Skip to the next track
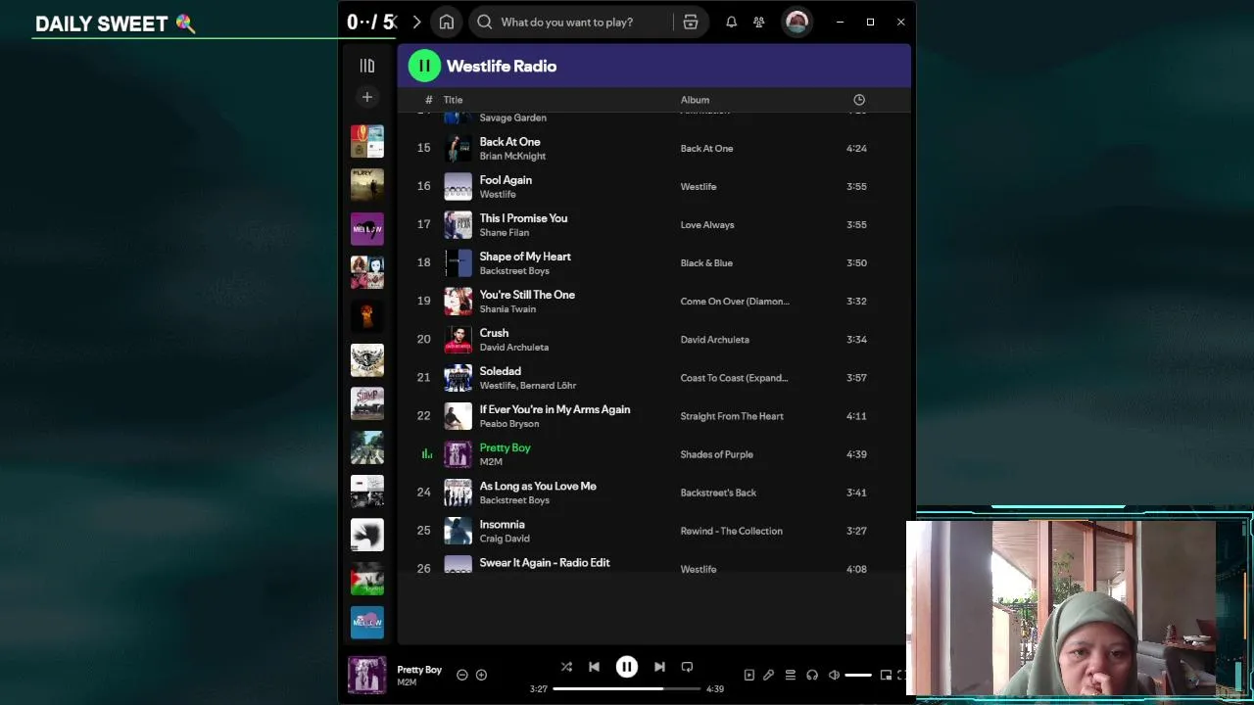Screen dimensions: 1254x705 [x=659, y=667]
